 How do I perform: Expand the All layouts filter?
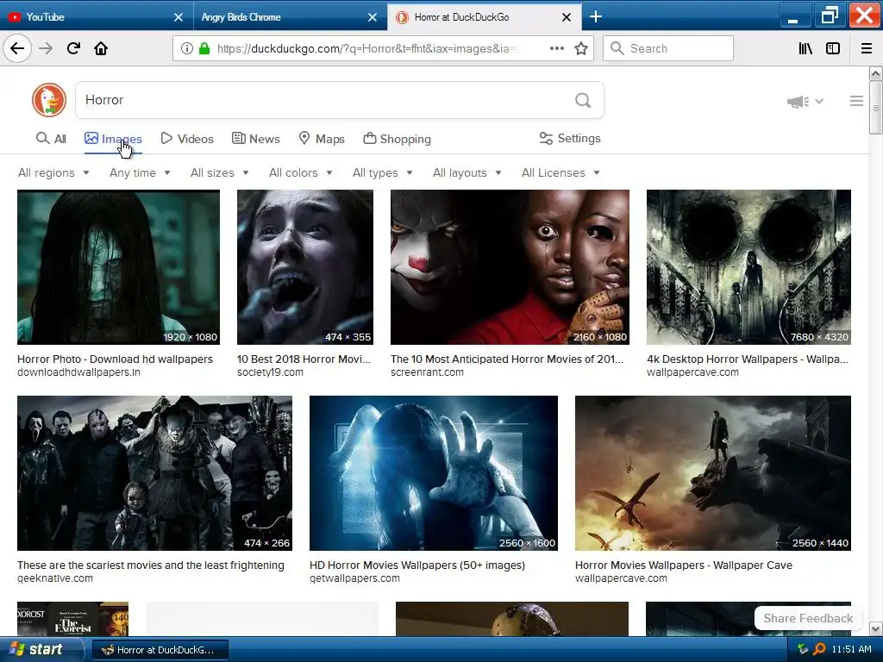[467, 172]
